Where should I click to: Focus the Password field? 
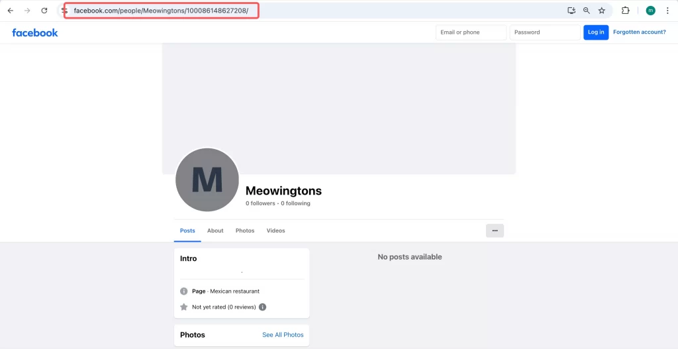click(x=545, y=32)
